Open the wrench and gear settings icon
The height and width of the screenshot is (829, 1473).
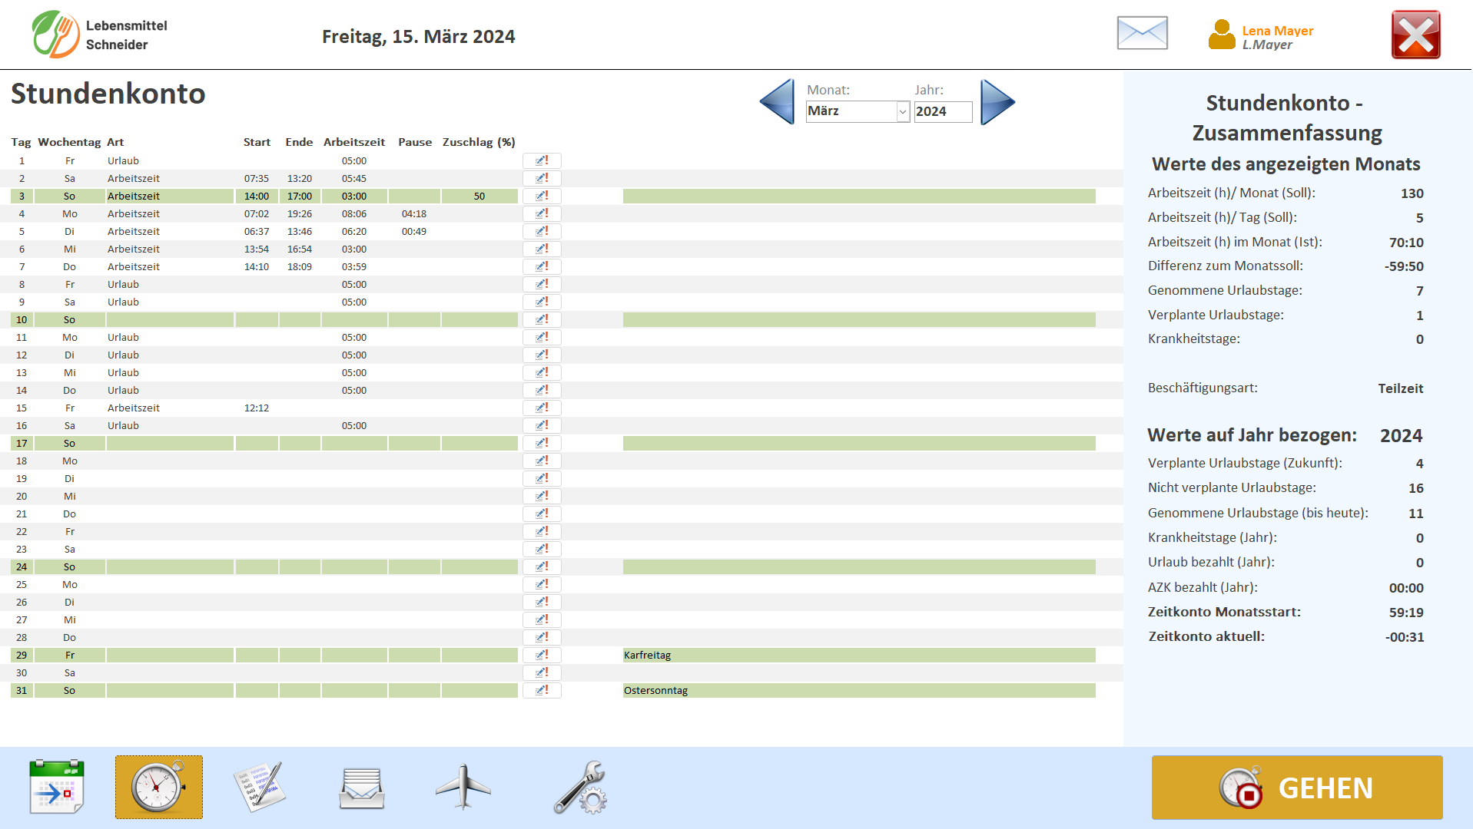(x=580, y=787)
